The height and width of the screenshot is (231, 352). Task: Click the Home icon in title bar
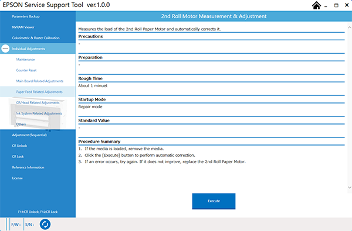[x=316, y=5]
